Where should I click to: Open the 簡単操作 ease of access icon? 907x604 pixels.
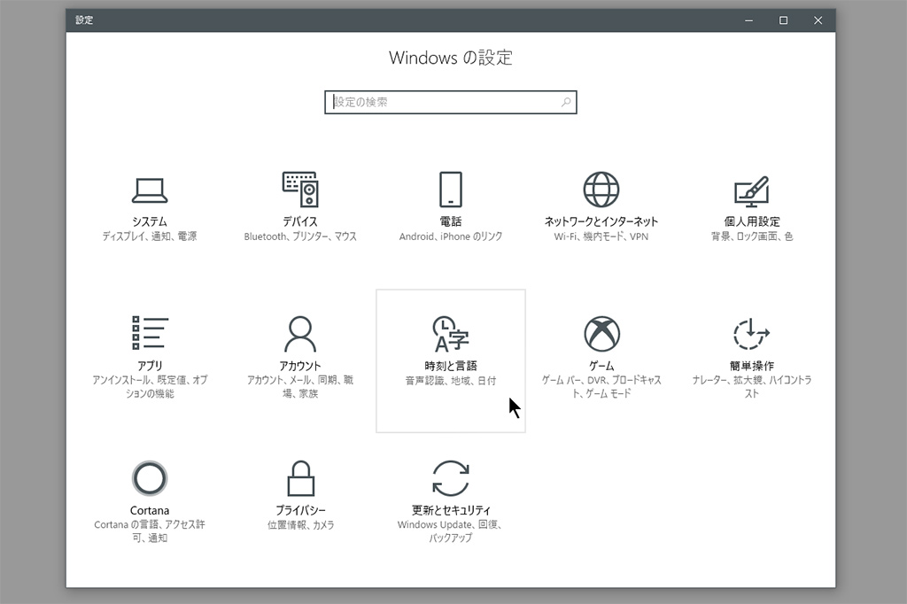tap(751, 334)
